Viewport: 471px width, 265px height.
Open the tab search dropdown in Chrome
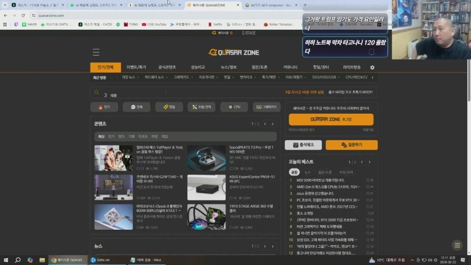[5, 5]
